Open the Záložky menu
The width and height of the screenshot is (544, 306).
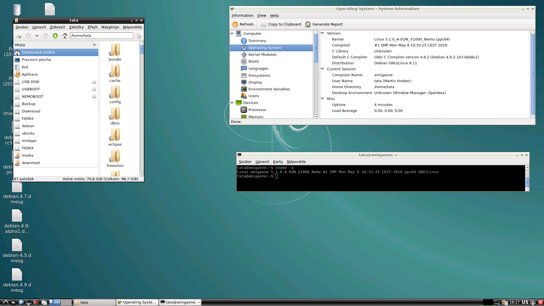click(x=76, y=27)
